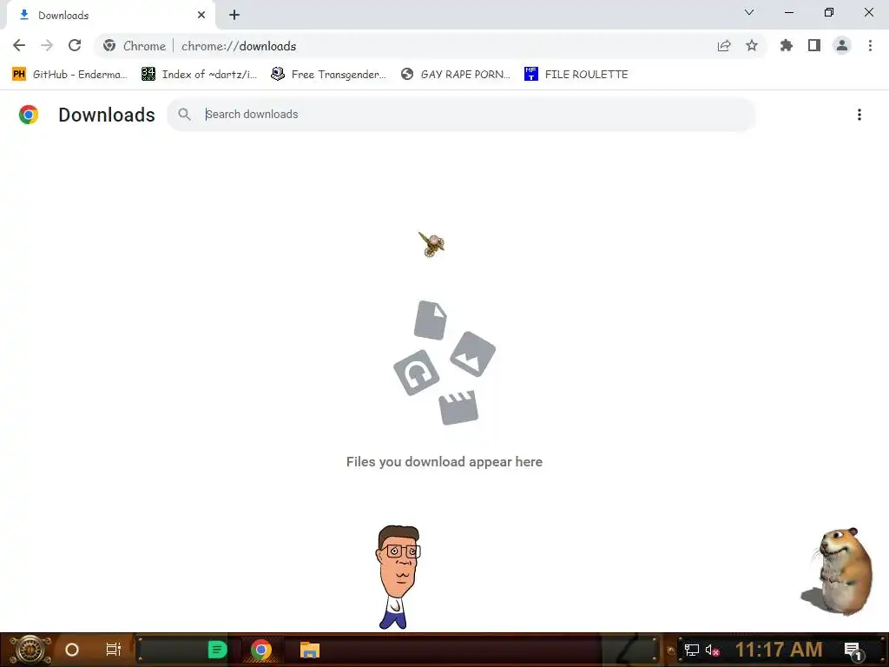The height and width of the screenshot is (667, 889).
Task: Select the Downloads tab
Action: 110,15
